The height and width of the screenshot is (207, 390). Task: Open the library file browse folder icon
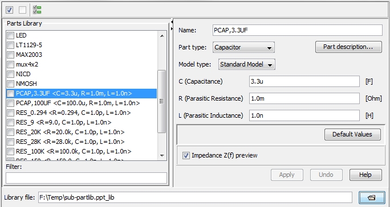coord(372,197)
